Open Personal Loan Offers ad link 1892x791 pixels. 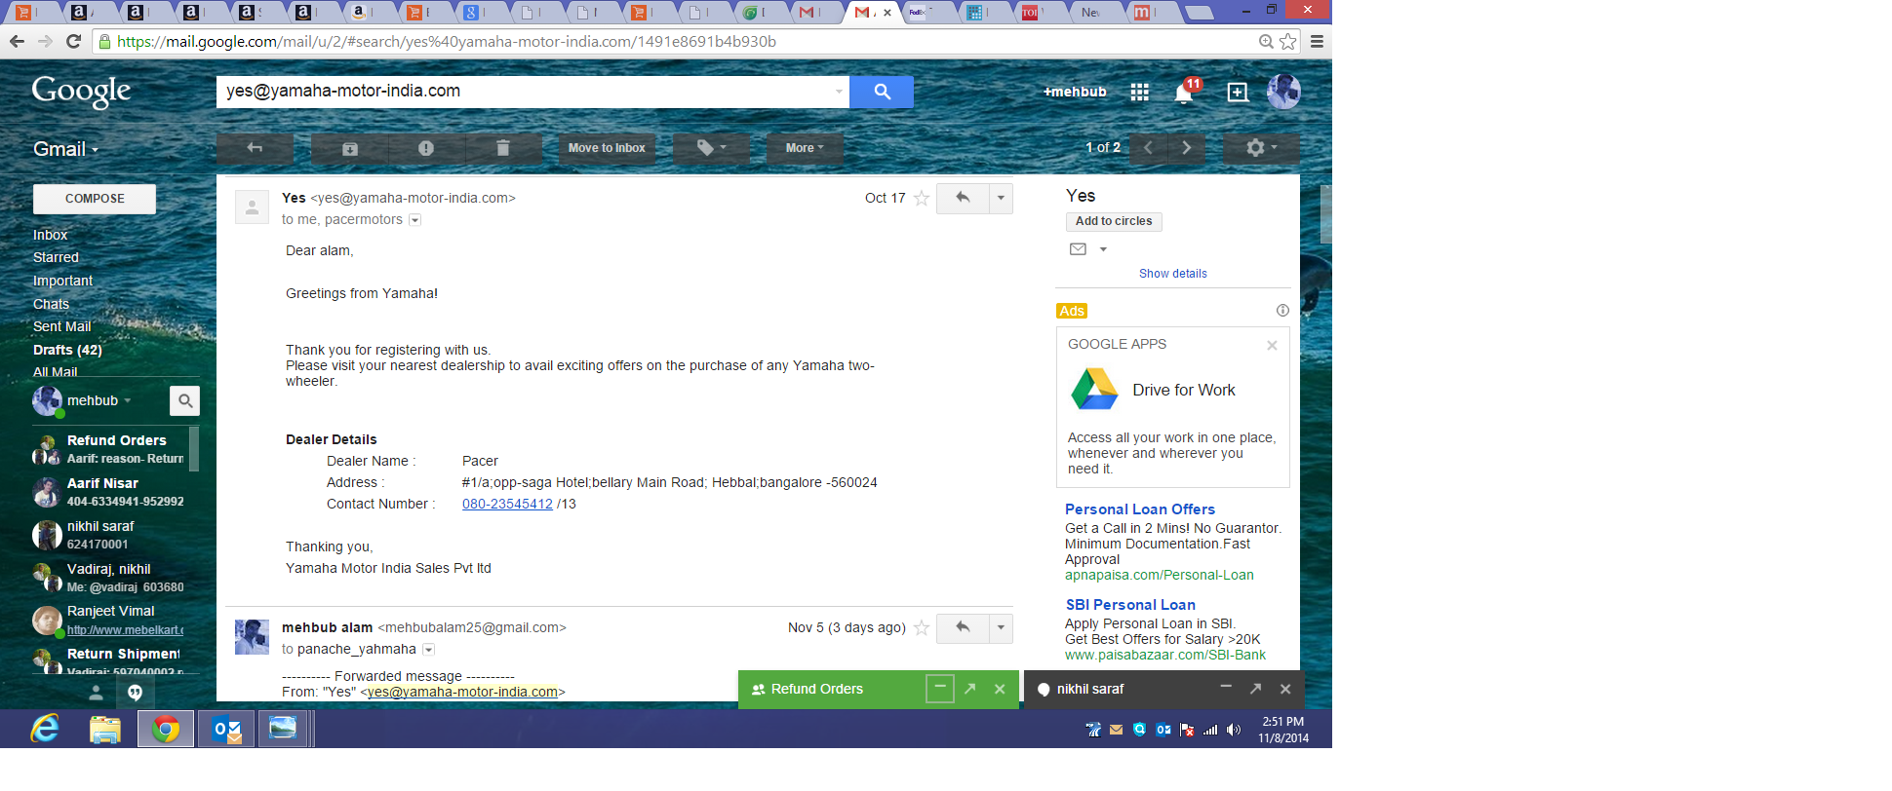coord(1139,509)
